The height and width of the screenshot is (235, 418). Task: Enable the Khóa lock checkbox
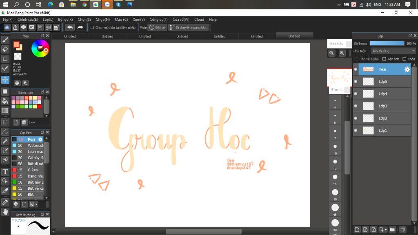[x=405, y=59]
